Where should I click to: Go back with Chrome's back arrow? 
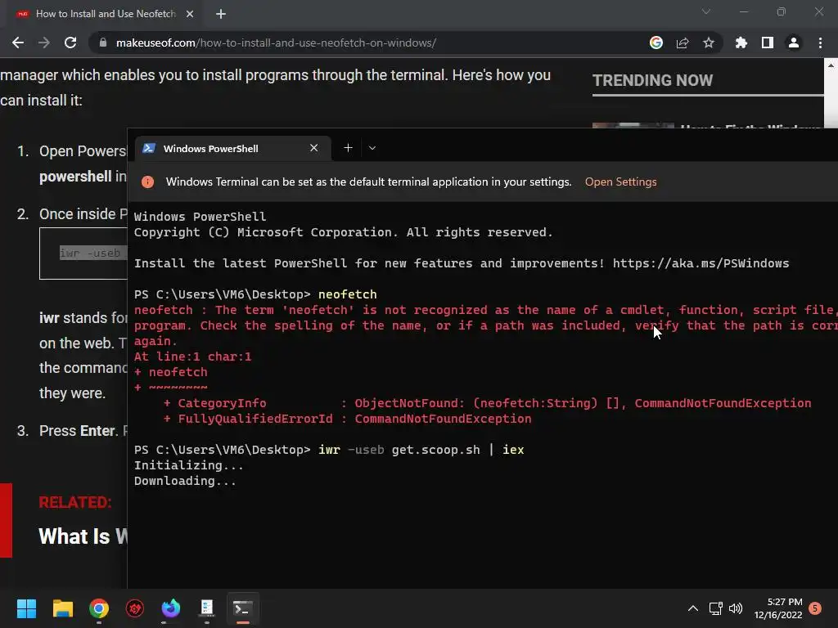pos(18,43)
